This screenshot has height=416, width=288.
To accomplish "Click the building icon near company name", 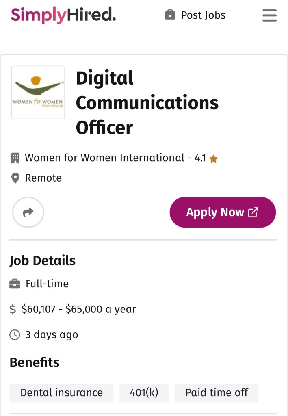I will coord(15,158).
